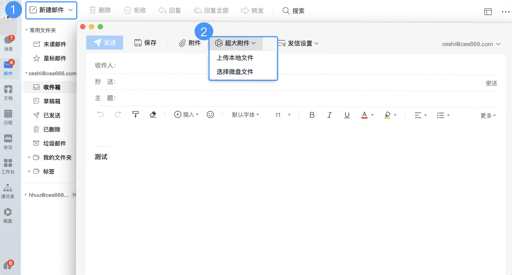The width and height of the screenshot is (512, 275).
Task: Click the bottom sidebar icon with badge 6
Action: [8, 265]
